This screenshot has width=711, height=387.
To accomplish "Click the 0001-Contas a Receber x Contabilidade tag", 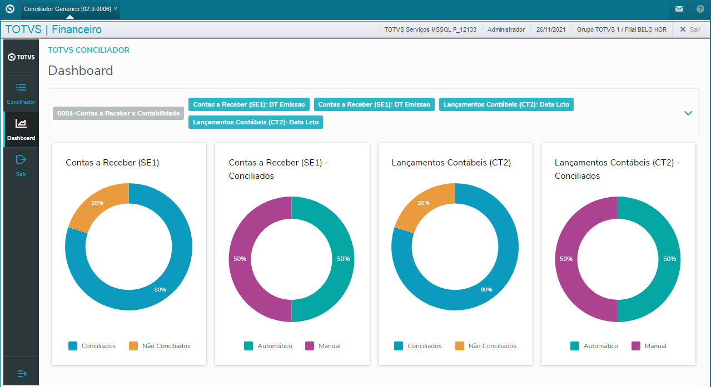I will click(118, 113).
